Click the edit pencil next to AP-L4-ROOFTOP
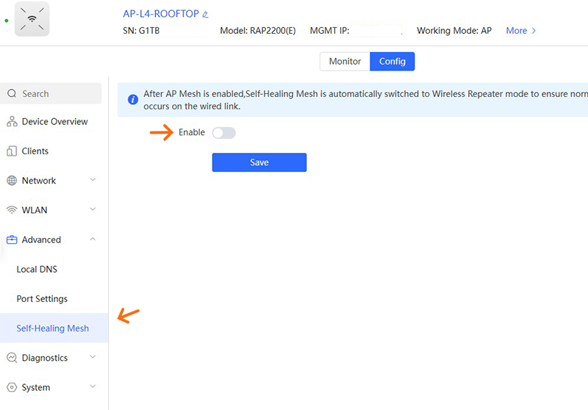The height and width of the screenshot is (410, 588). pyautogui.click(x=206, y=14)
